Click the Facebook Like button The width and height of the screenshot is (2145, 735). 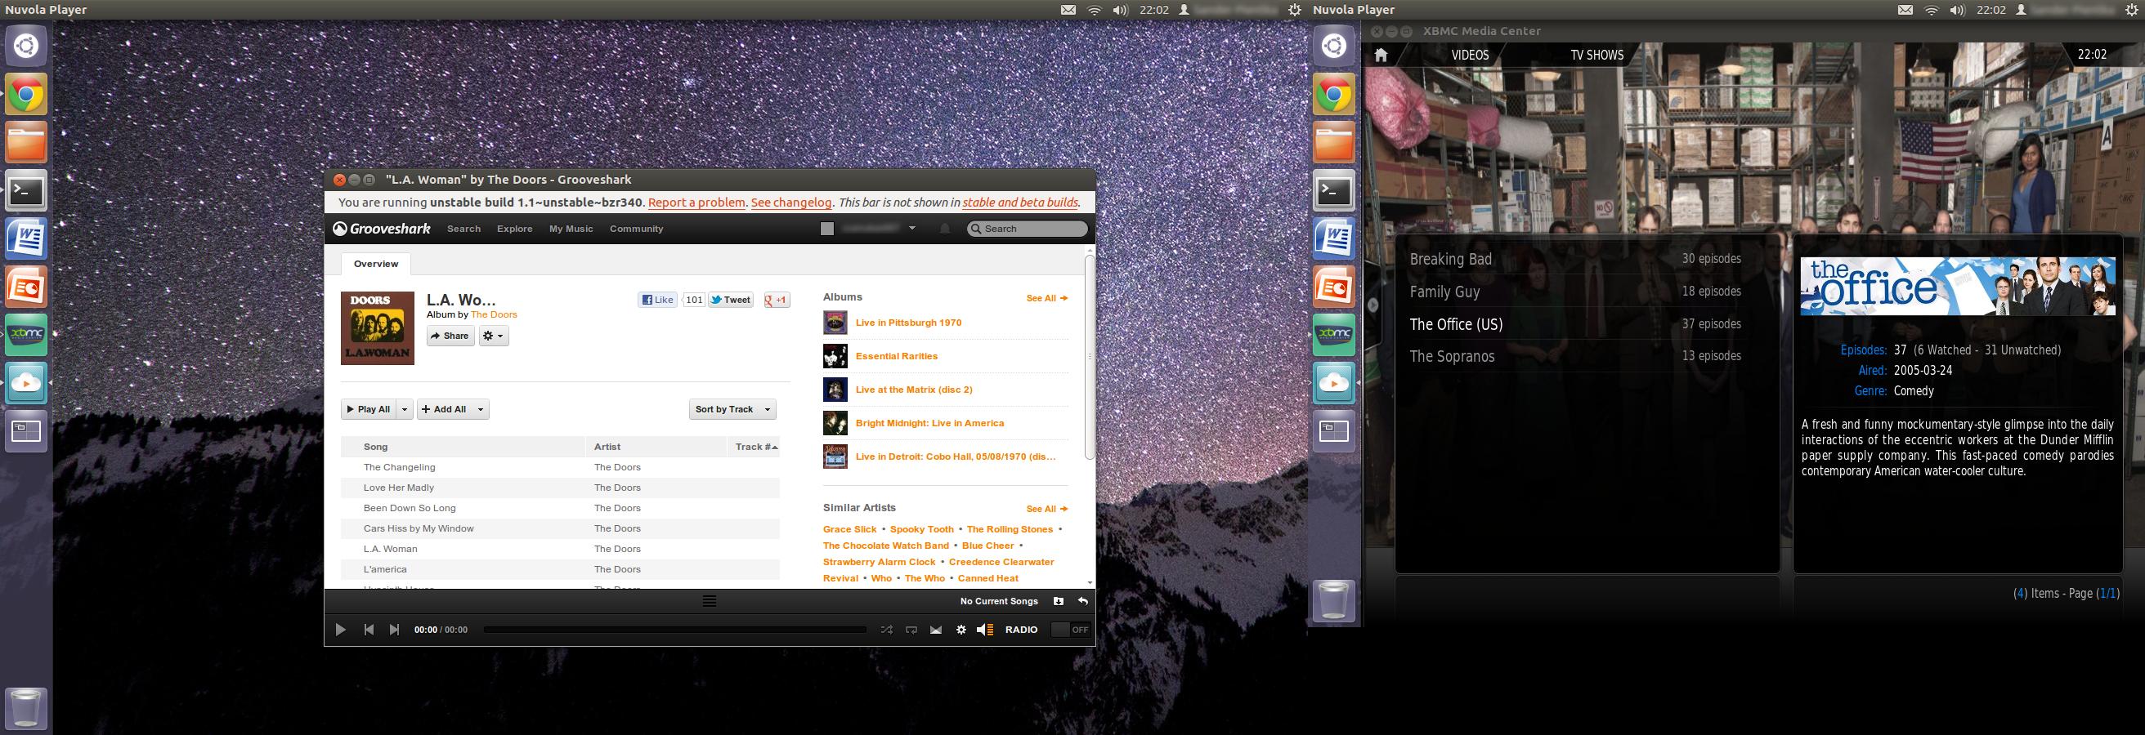pos(658,301)
